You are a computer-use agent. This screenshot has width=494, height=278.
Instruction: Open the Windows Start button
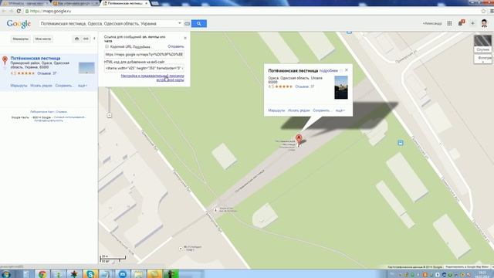tap(5, 274)
